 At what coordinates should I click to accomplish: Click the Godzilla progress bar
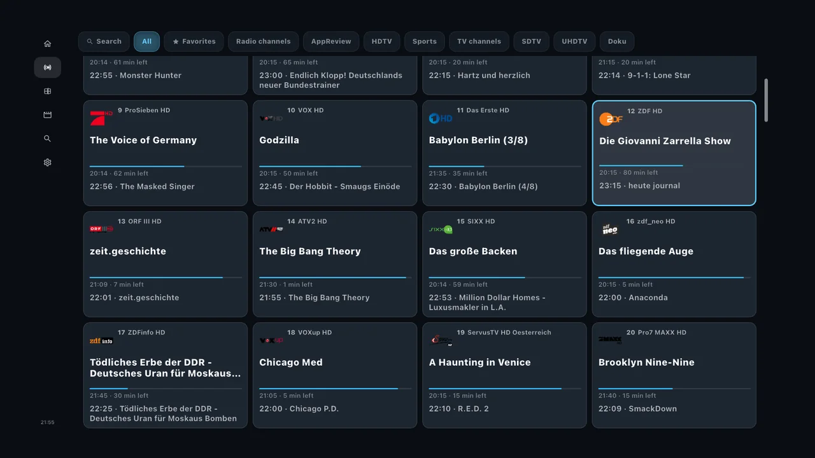coord(335,166)
